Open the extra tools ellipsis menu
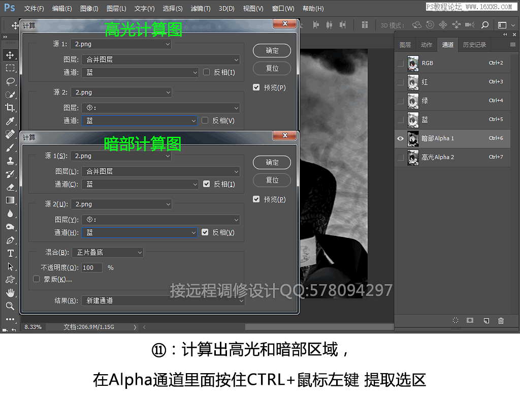 click(x=10, y=319)
